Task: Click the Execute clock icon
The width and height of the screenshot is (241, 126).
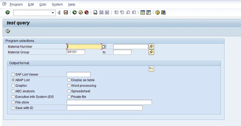Action: [8, 31]
